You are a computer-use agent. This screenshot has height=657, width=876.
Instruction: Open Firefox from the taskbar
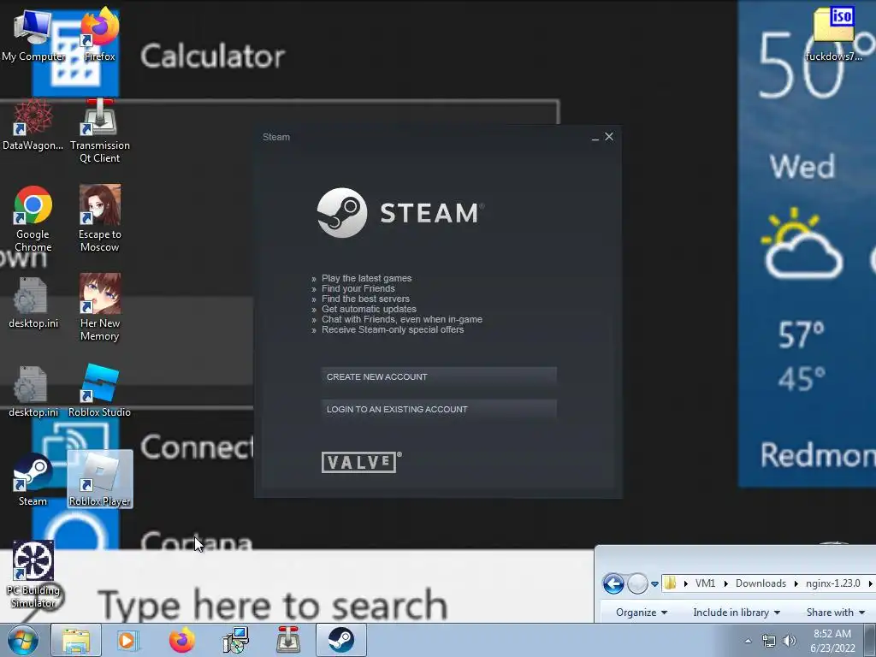[x=182, y=640]
